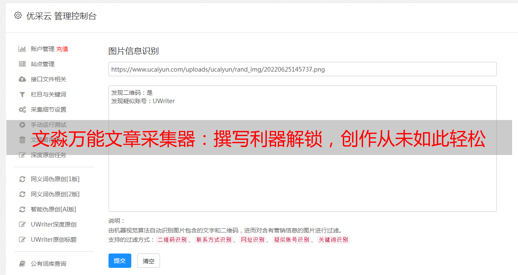Click the red 充值 link
Viewport: 518px width, 275px height.
coord(62,49)
